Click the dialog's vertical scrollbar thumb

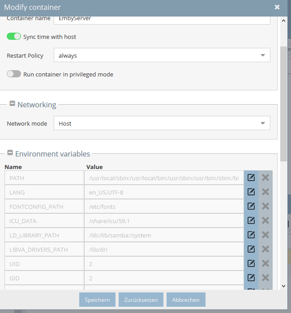point(283,104)
